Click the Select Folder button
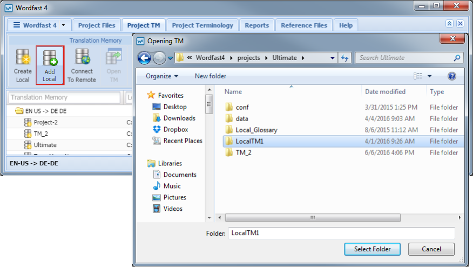Image resolution: width=473 pixels, height=267 pixels. click(x=372, y=249)
